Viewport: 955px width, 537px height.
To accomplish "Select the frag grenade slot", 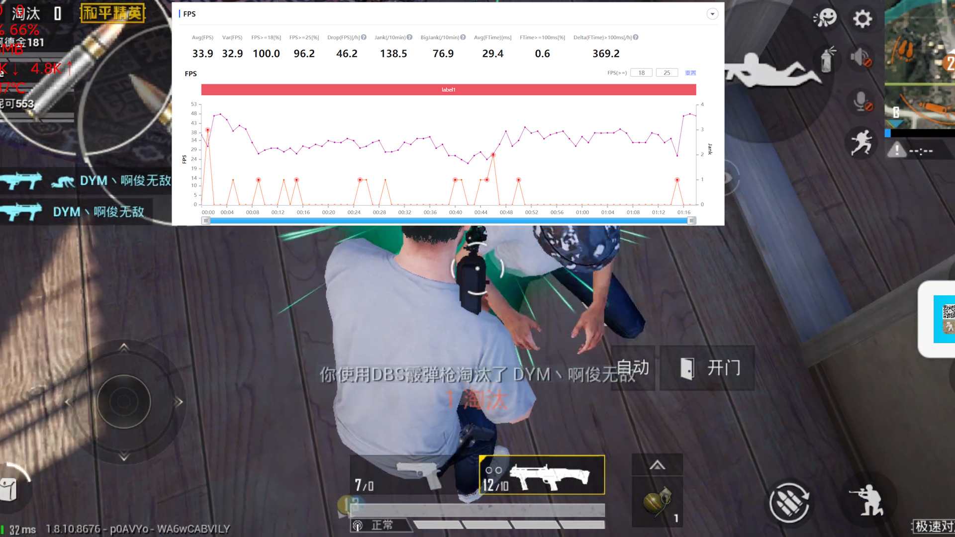I will point(658,502).
